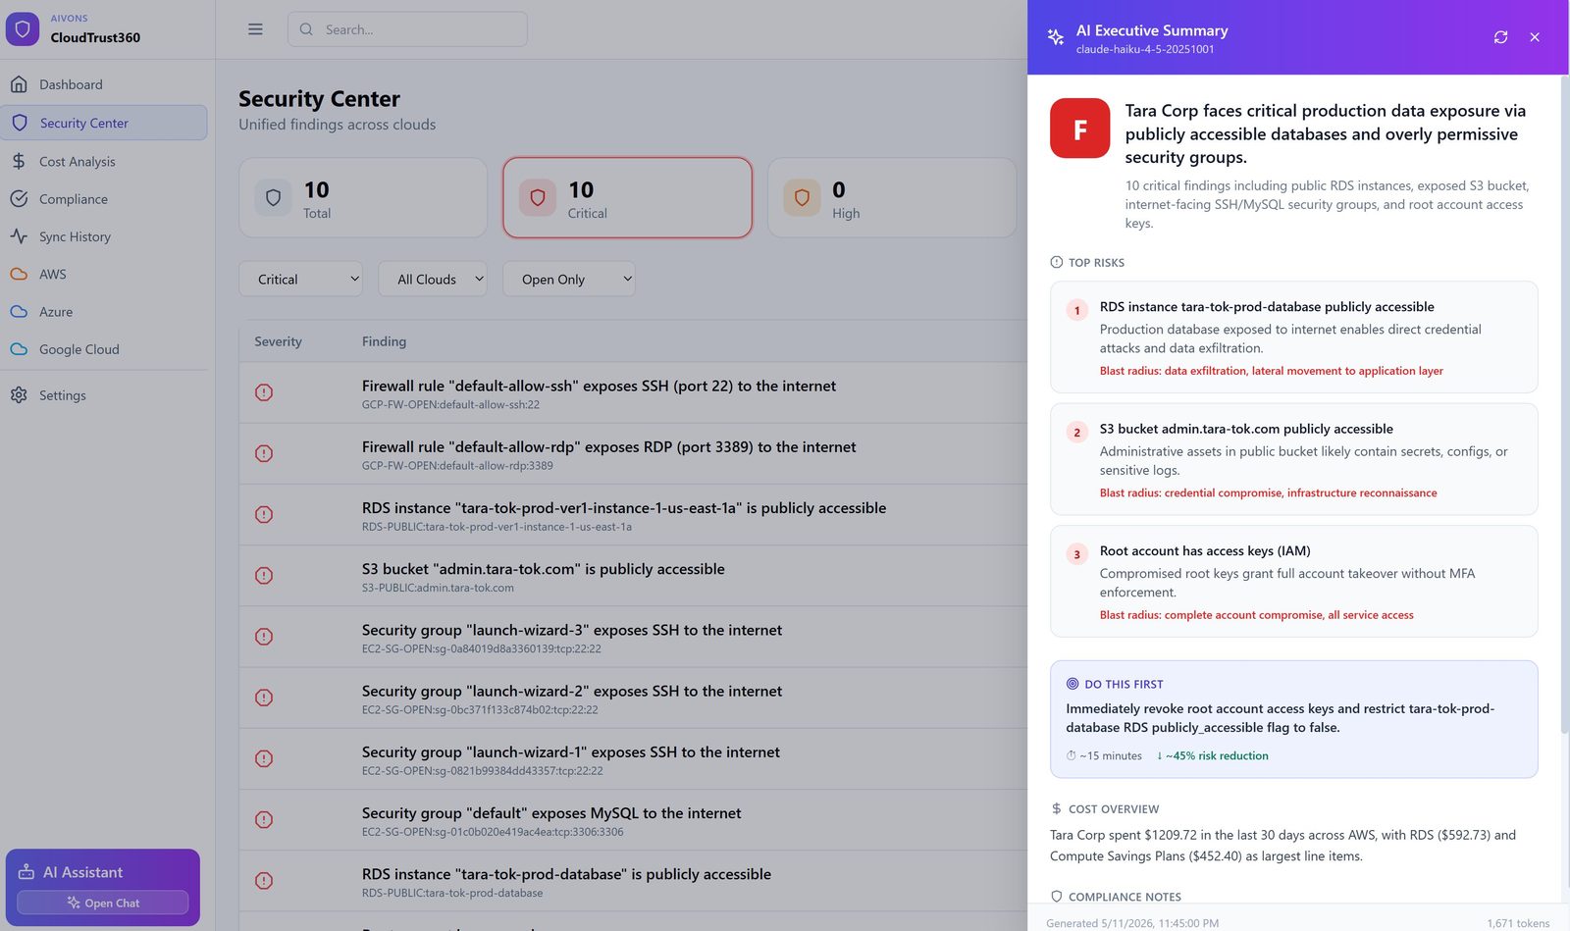Click the 1,671 tokens footer text
This screenshot has width=1570, height=931.
[1518, 923]
